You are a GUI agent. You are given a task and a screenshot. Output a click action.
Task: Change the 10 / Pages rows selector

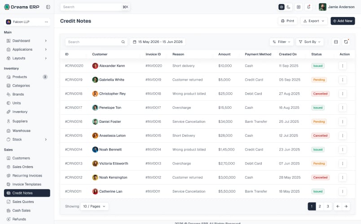click(94, 207)
